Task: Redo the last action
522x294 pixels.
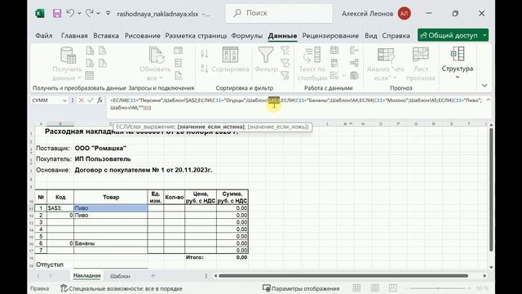Action: pos(89,13)
